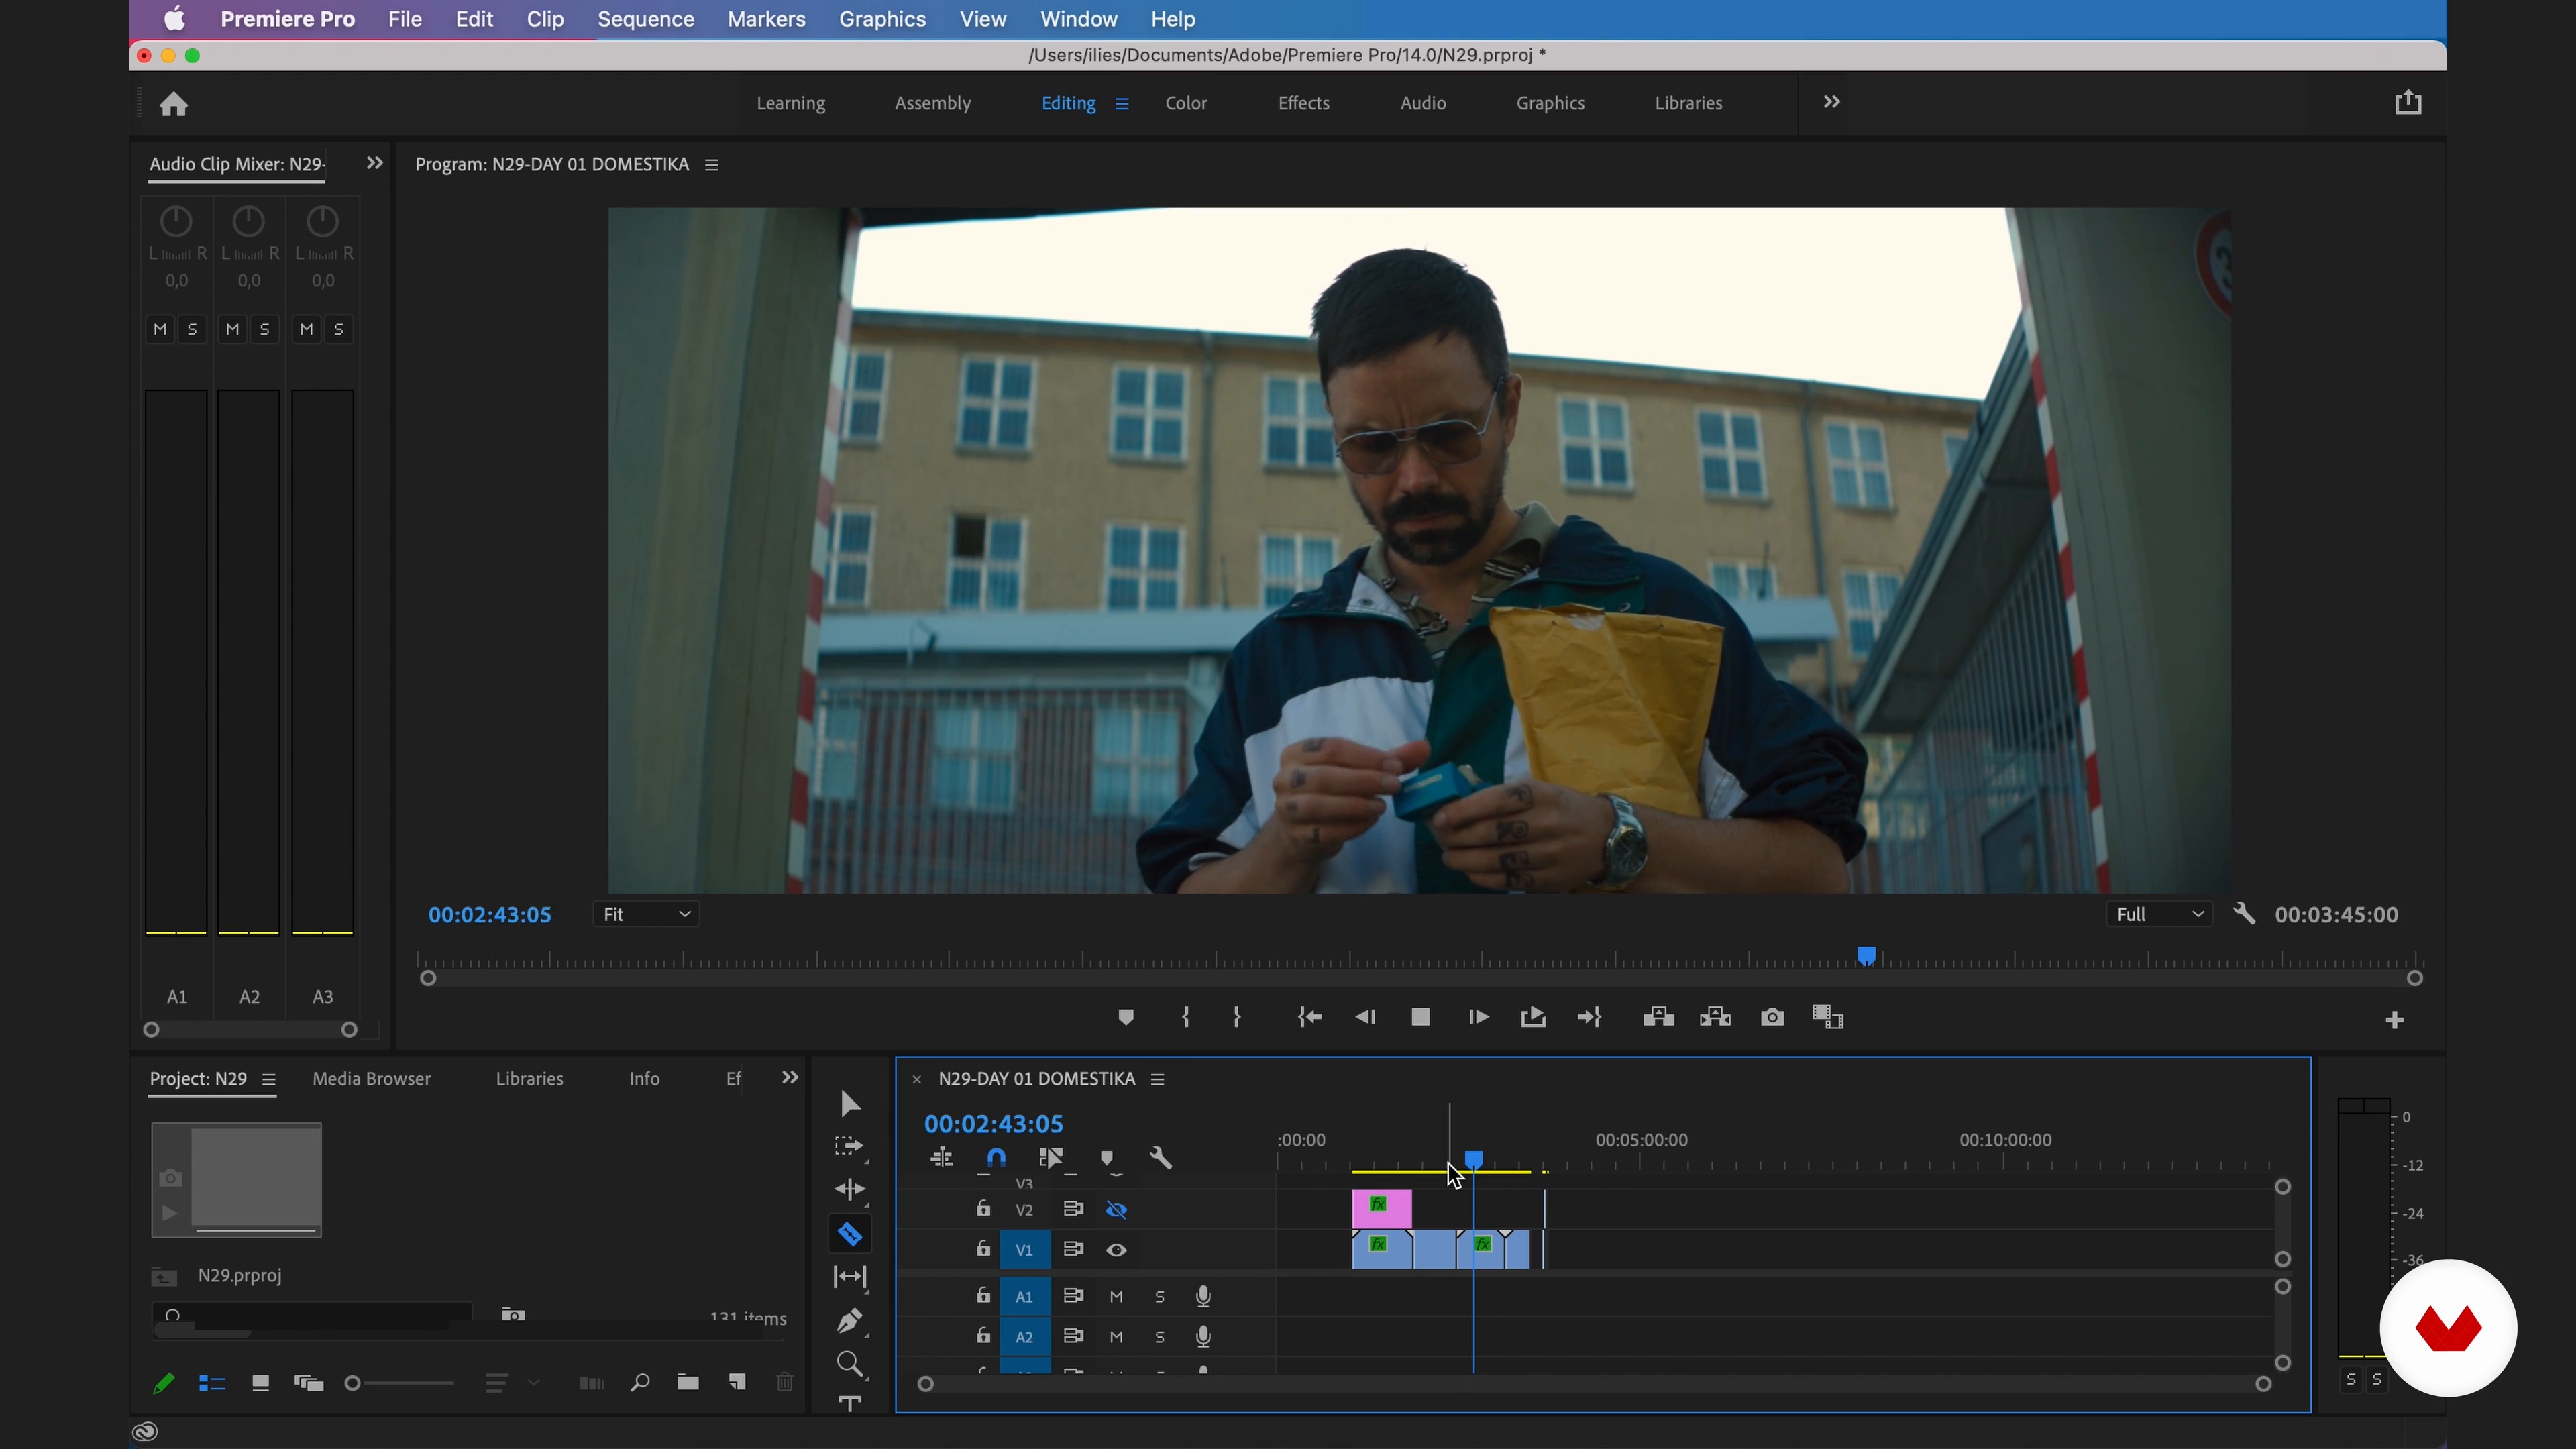The height and width of the screenshot is (1449, 2576).
Task: Toggle Snap in Timeline magnet
Action: [x=996, y=1158]
